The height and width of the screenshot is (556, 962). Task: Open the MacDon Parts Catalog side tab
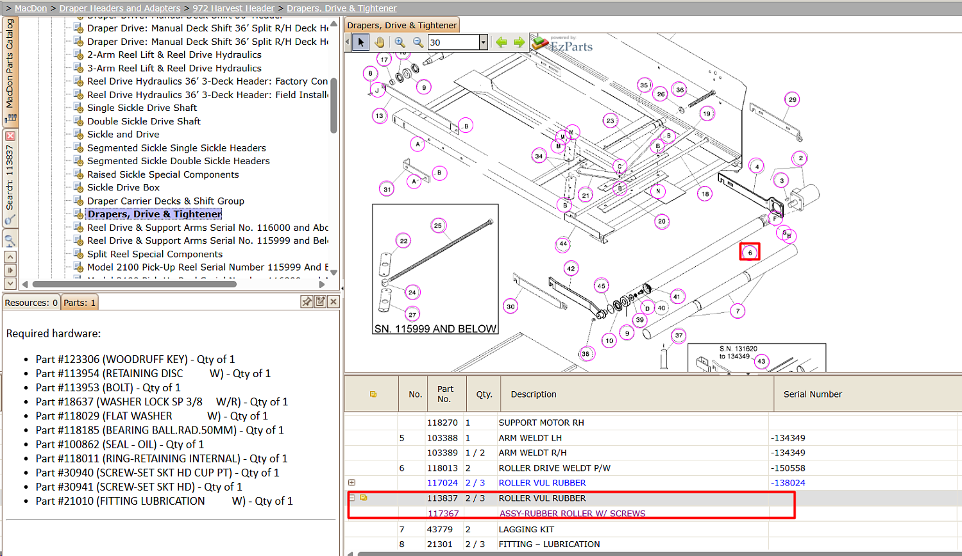click(x=10, y=71)
